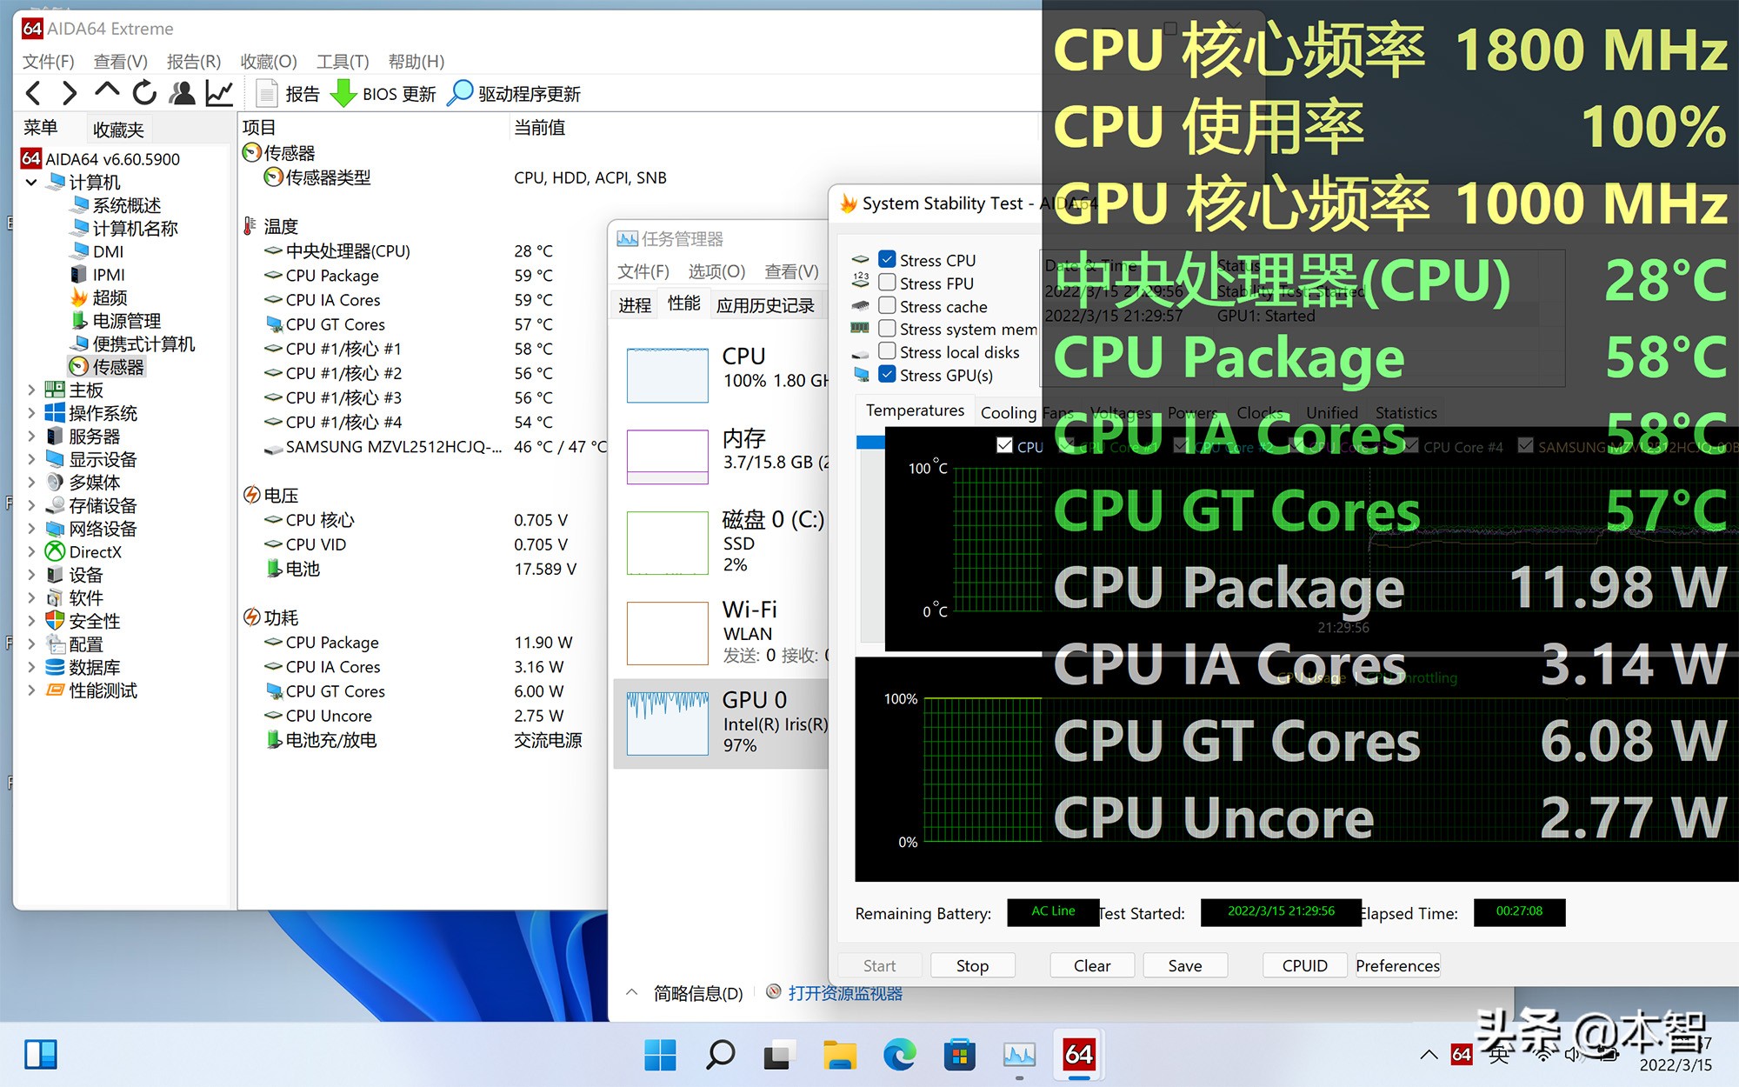1739x1087 pixels.
Task: Expand the 存储设备 tree node
Action: point(31,506)
